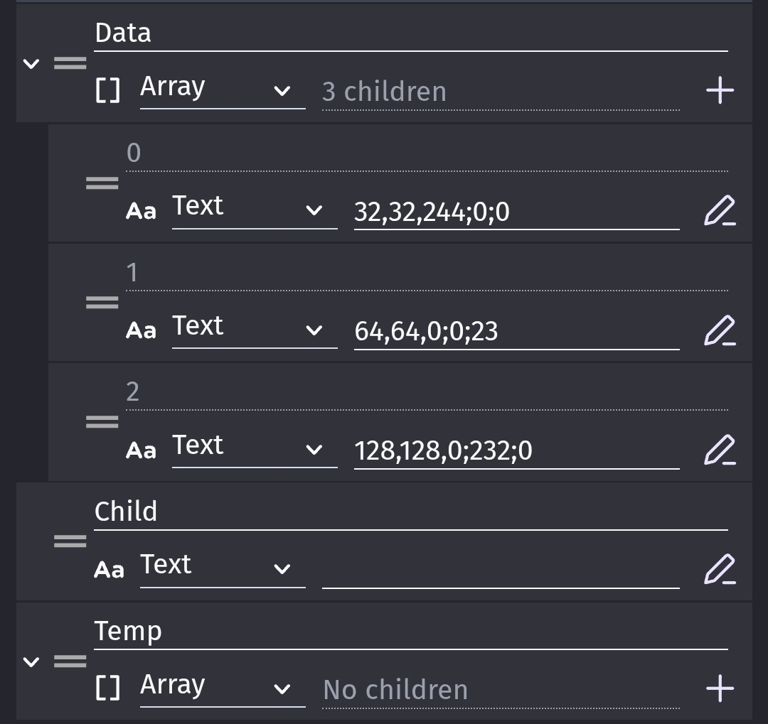Click the 64,64,0;0;23 value field
Image resolution: width=768 pixels, height=724 pixels.
pos(517,331)
